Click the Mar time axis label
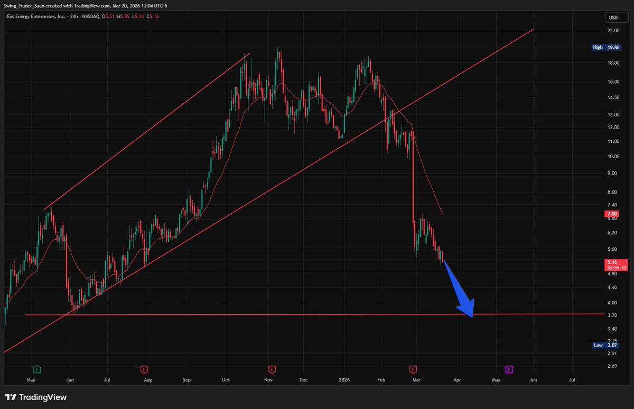Image resolution: width=634 pixels, height=409 pixels. click(416, 380)
